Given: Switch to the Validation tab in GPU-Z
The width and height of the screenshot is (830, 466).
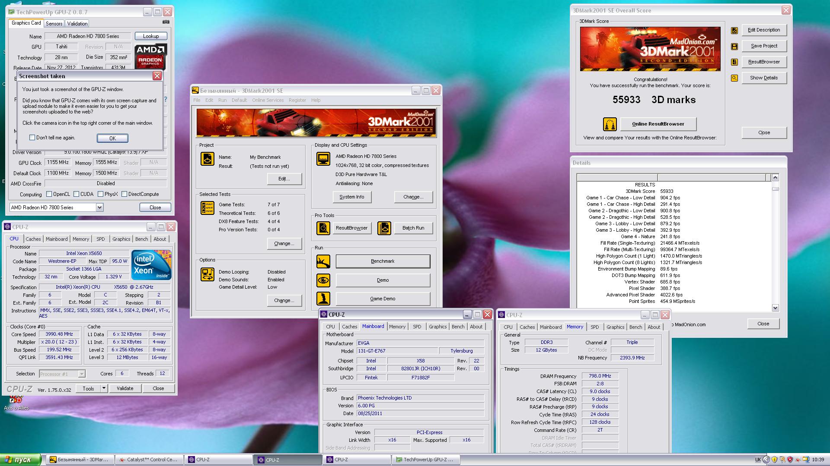Looking at the screenshot, I should pyautogui.click(x=77, y=24).
